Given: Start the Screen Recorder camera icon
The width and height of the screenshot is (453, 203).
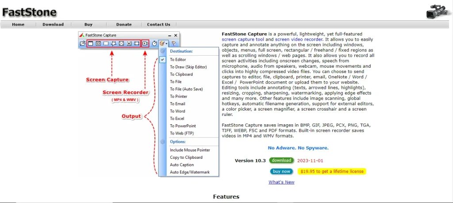Looking at the screenshot, I should tap(145, 44).
